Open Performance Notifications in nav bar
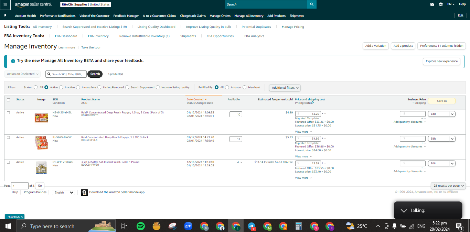 (x=57, y=16)
